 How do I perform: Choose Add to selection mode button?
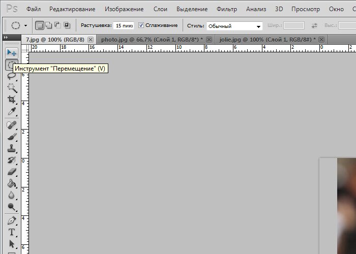point(49,25)
